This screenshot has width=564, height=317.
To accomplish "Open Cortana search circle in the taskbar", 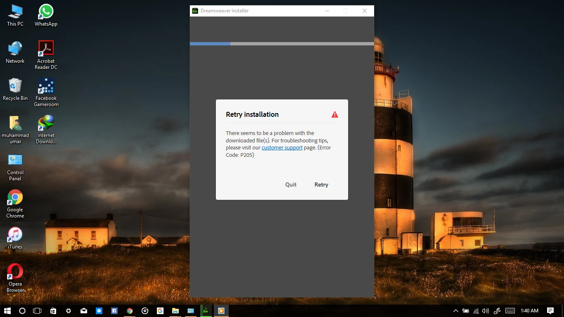I will click(22, 311).
